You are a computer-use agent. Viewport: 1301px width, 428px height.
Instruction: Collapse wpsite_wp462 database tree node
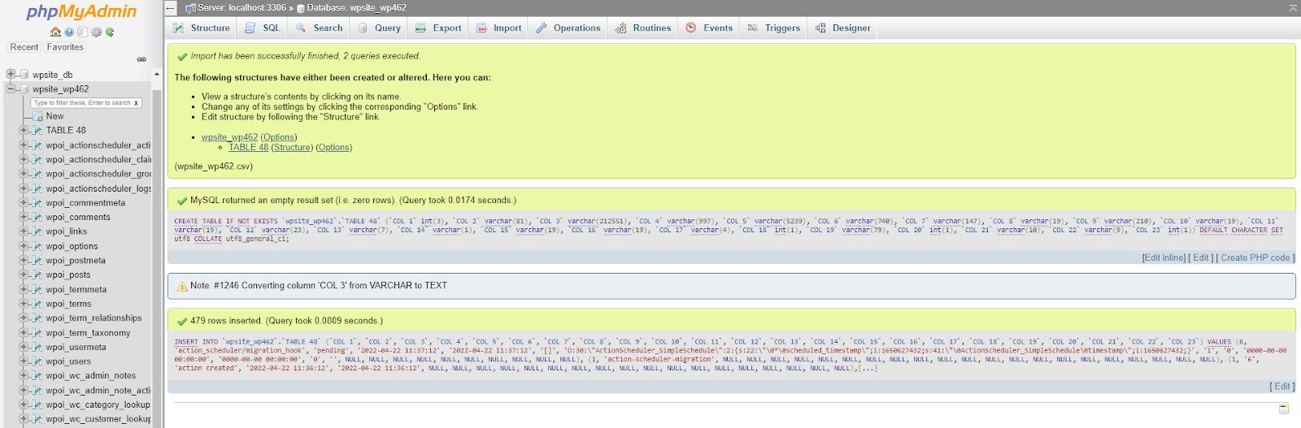11,89
